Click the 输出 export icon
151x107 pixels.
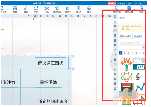point(141,9)
